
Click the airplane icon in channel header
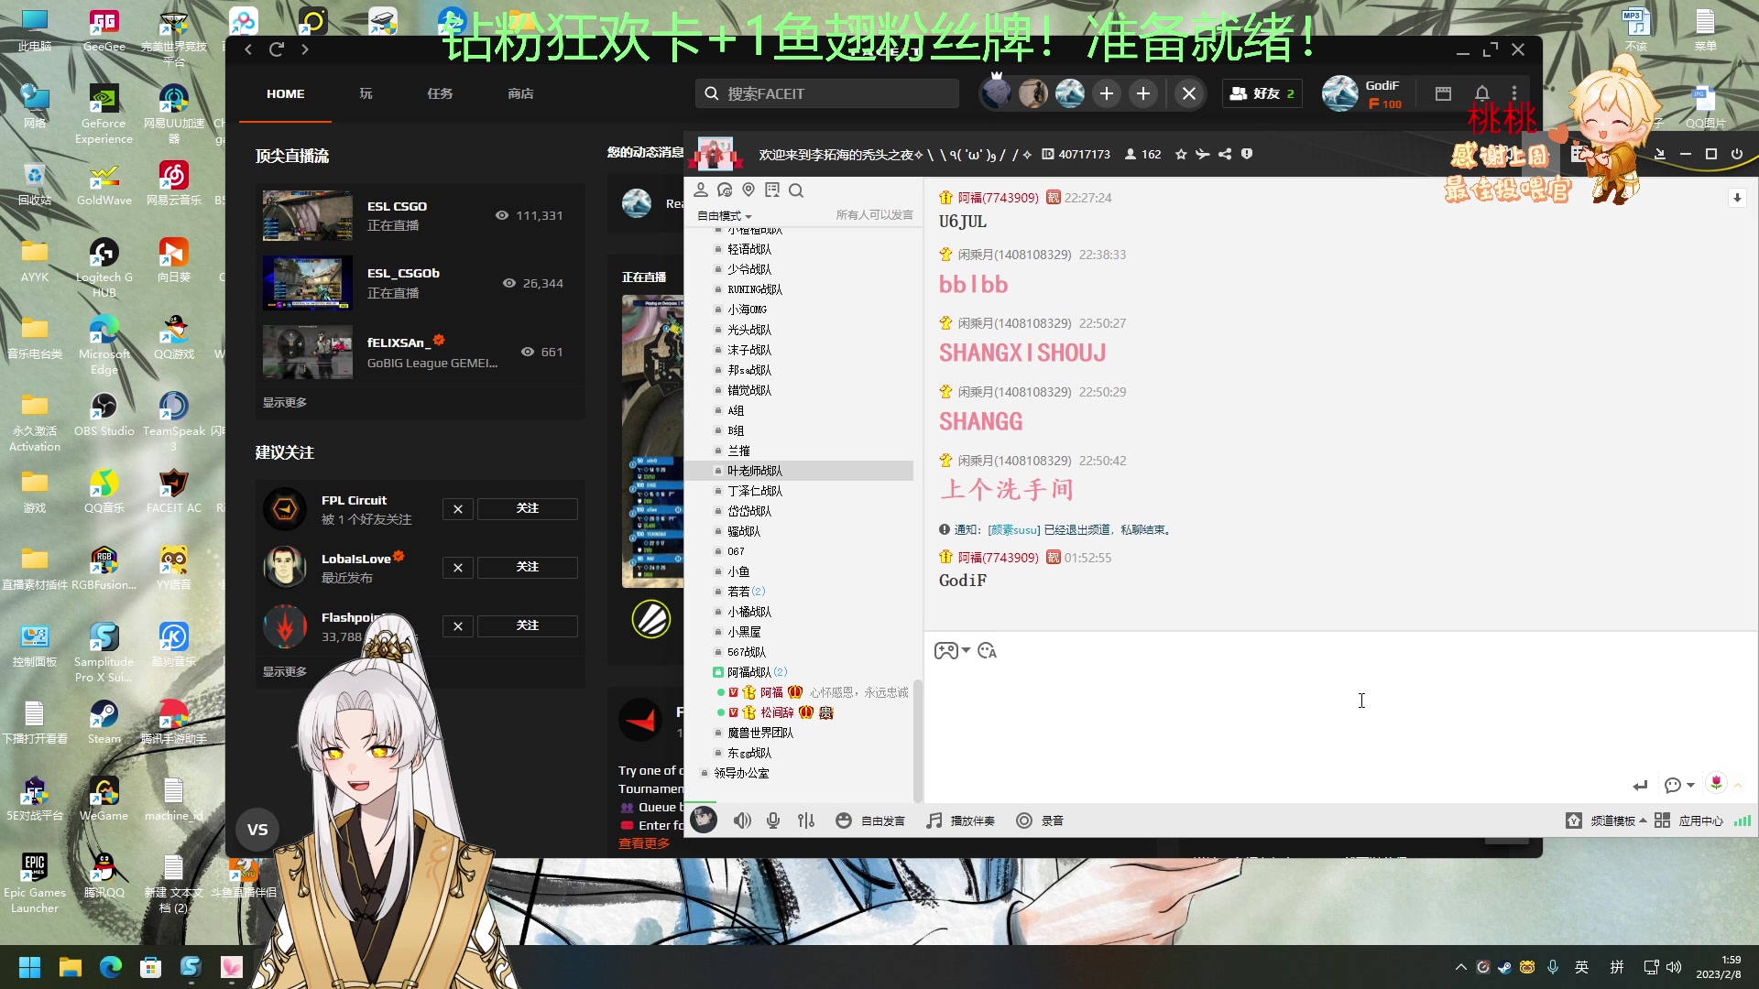[x=1203, y=154]
